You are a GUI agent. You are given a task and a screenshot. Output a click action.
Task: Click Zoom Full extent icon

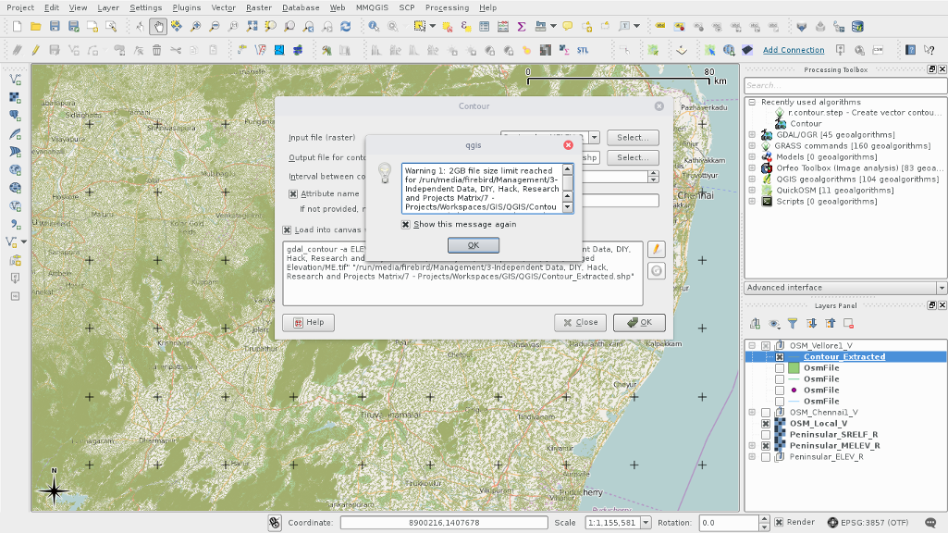[252, 27]
